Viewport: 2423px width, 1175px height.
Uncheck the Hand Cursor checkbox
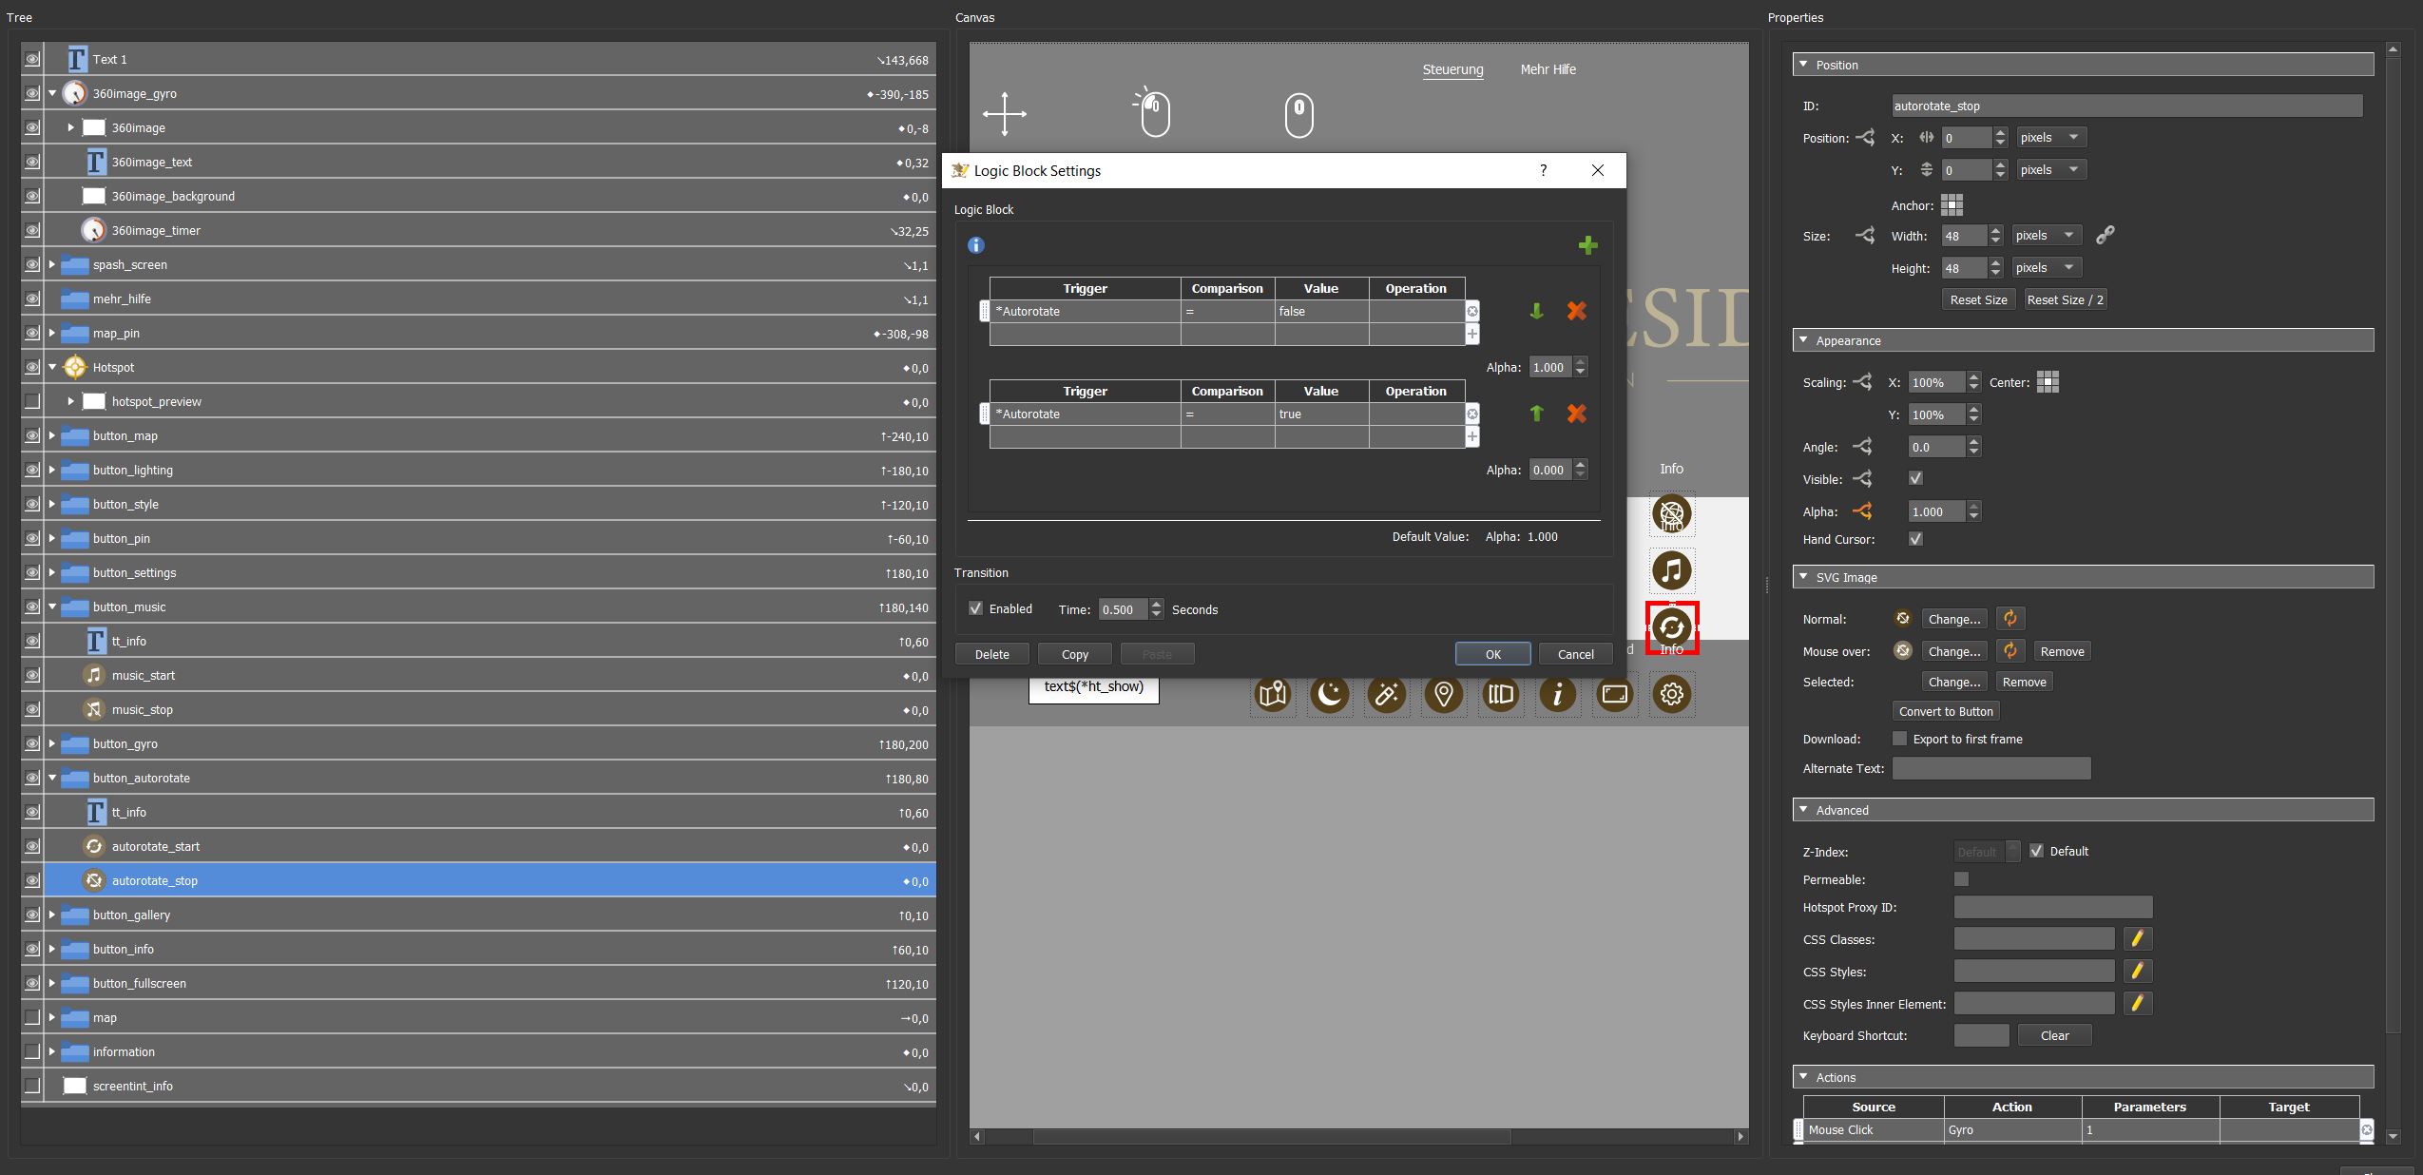click(x=1915, y=539)
